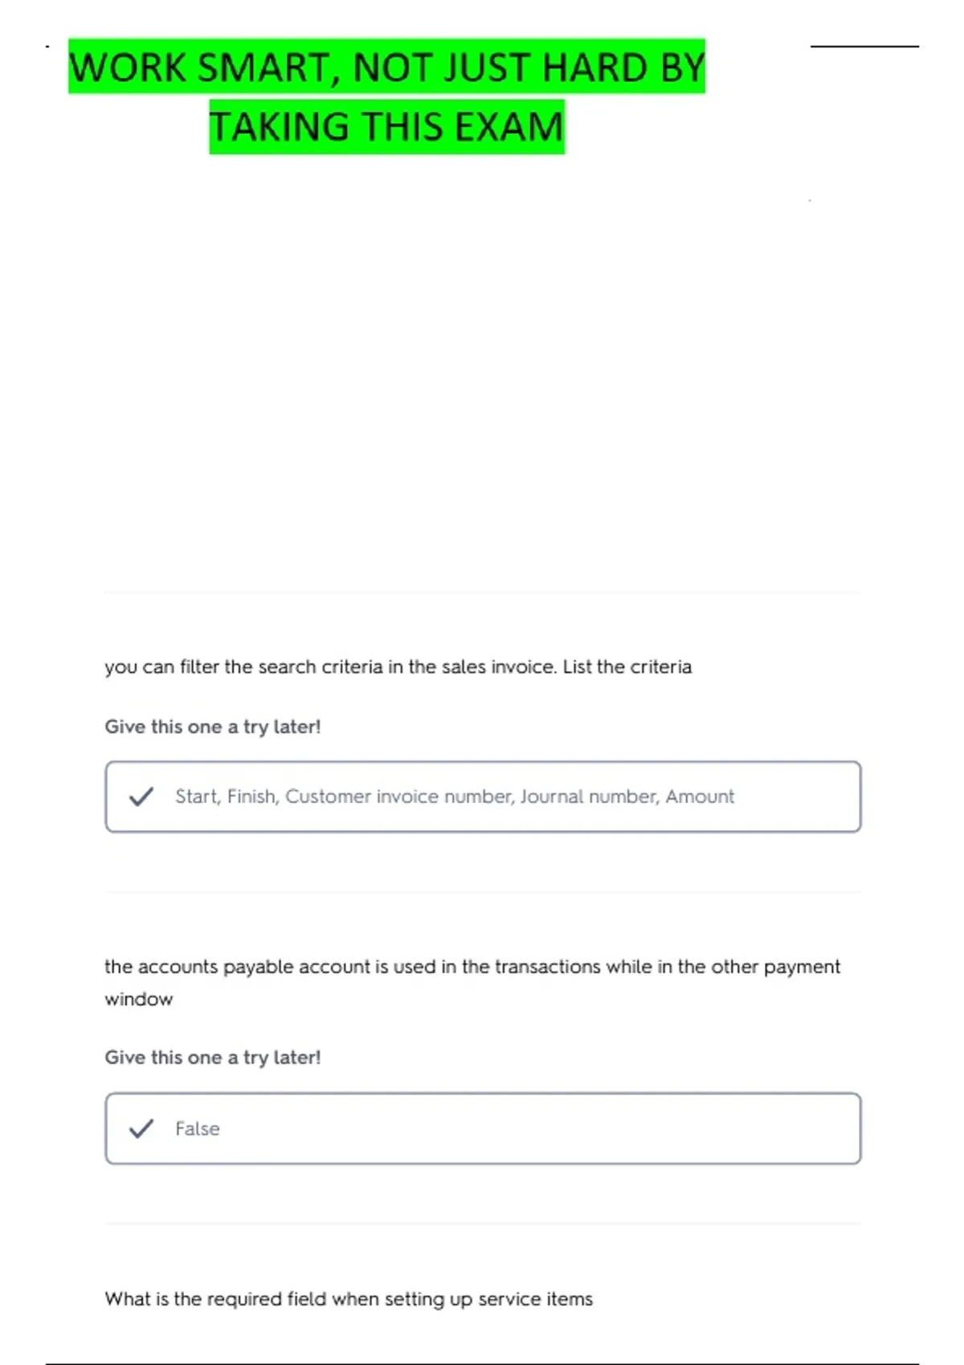The width and height of the screenshot is (964, 1365).
Task: Select the 'False' answer box
Action: tap(483, 1128)
